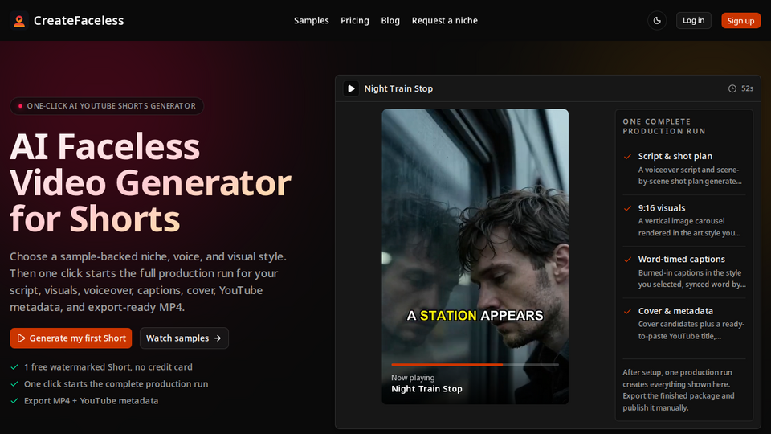Click the clock icon beside 52s
Viewport: 771px width, 434px height.
tap(732, 88)
